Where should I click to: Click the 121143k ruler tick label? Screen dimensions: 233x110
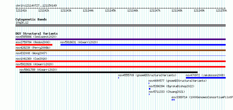point(66,10)
